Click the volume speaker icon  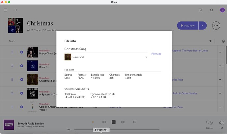pos(221,122)
